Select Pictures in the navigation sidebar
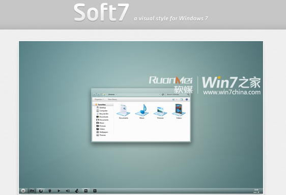286x195 pixels. (101, 126)
